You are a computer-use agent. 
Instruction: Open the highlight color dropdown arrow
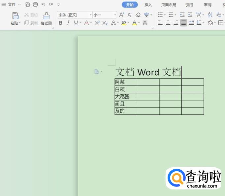[128, 23]
